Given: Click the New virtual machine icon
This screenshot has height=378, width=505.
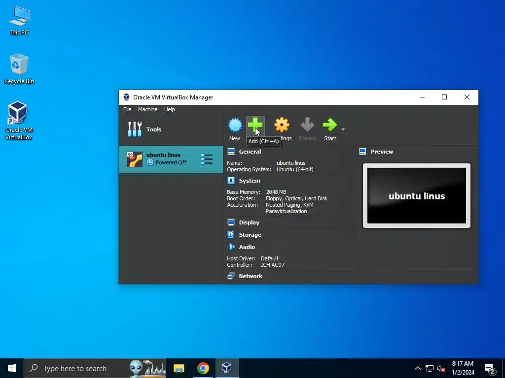Looking at the screenshot, I should [235, 125].
